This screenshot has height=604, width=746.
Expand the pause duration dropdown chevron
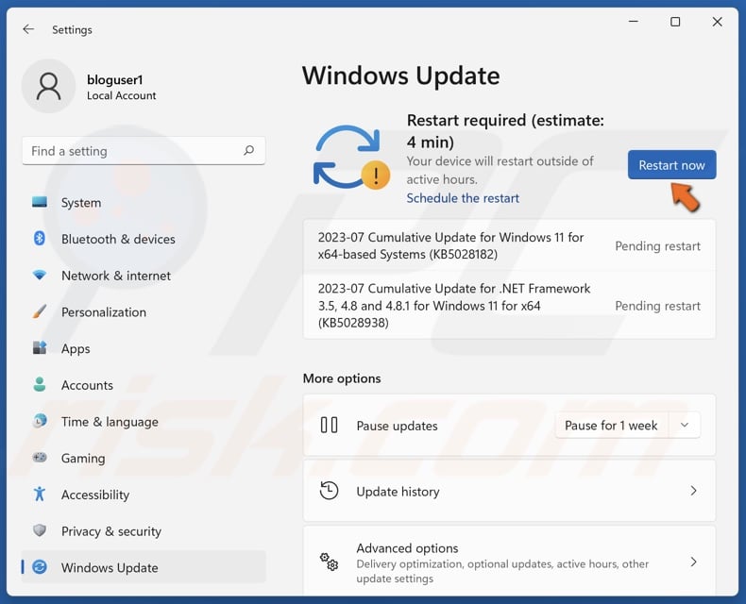click(x=685, y=426)
